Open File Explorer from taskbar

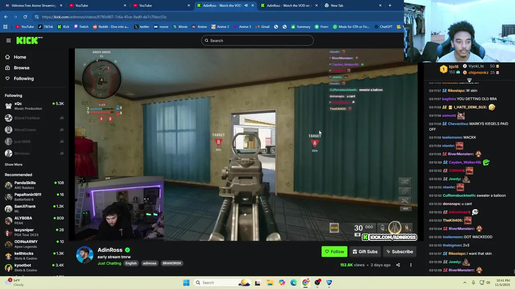click(270, 283)
